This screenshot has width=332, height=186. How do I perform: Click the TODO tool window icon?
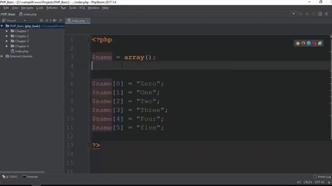click(4, 177)
